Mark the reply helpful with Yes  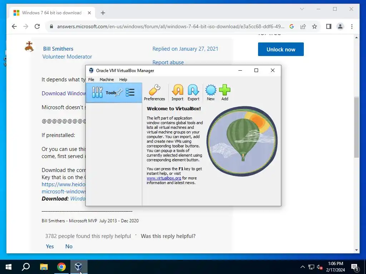click(50, 246)
